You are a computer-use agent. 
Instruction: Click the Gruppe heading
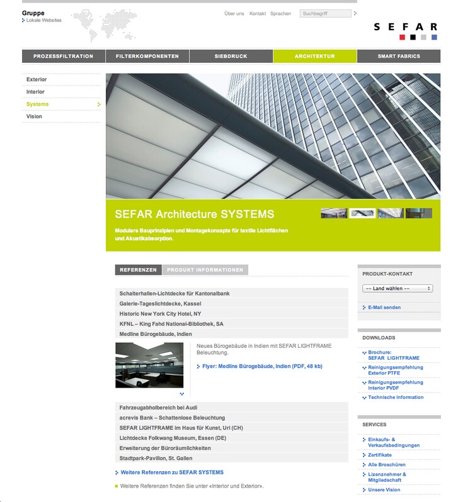pos(33,13)
